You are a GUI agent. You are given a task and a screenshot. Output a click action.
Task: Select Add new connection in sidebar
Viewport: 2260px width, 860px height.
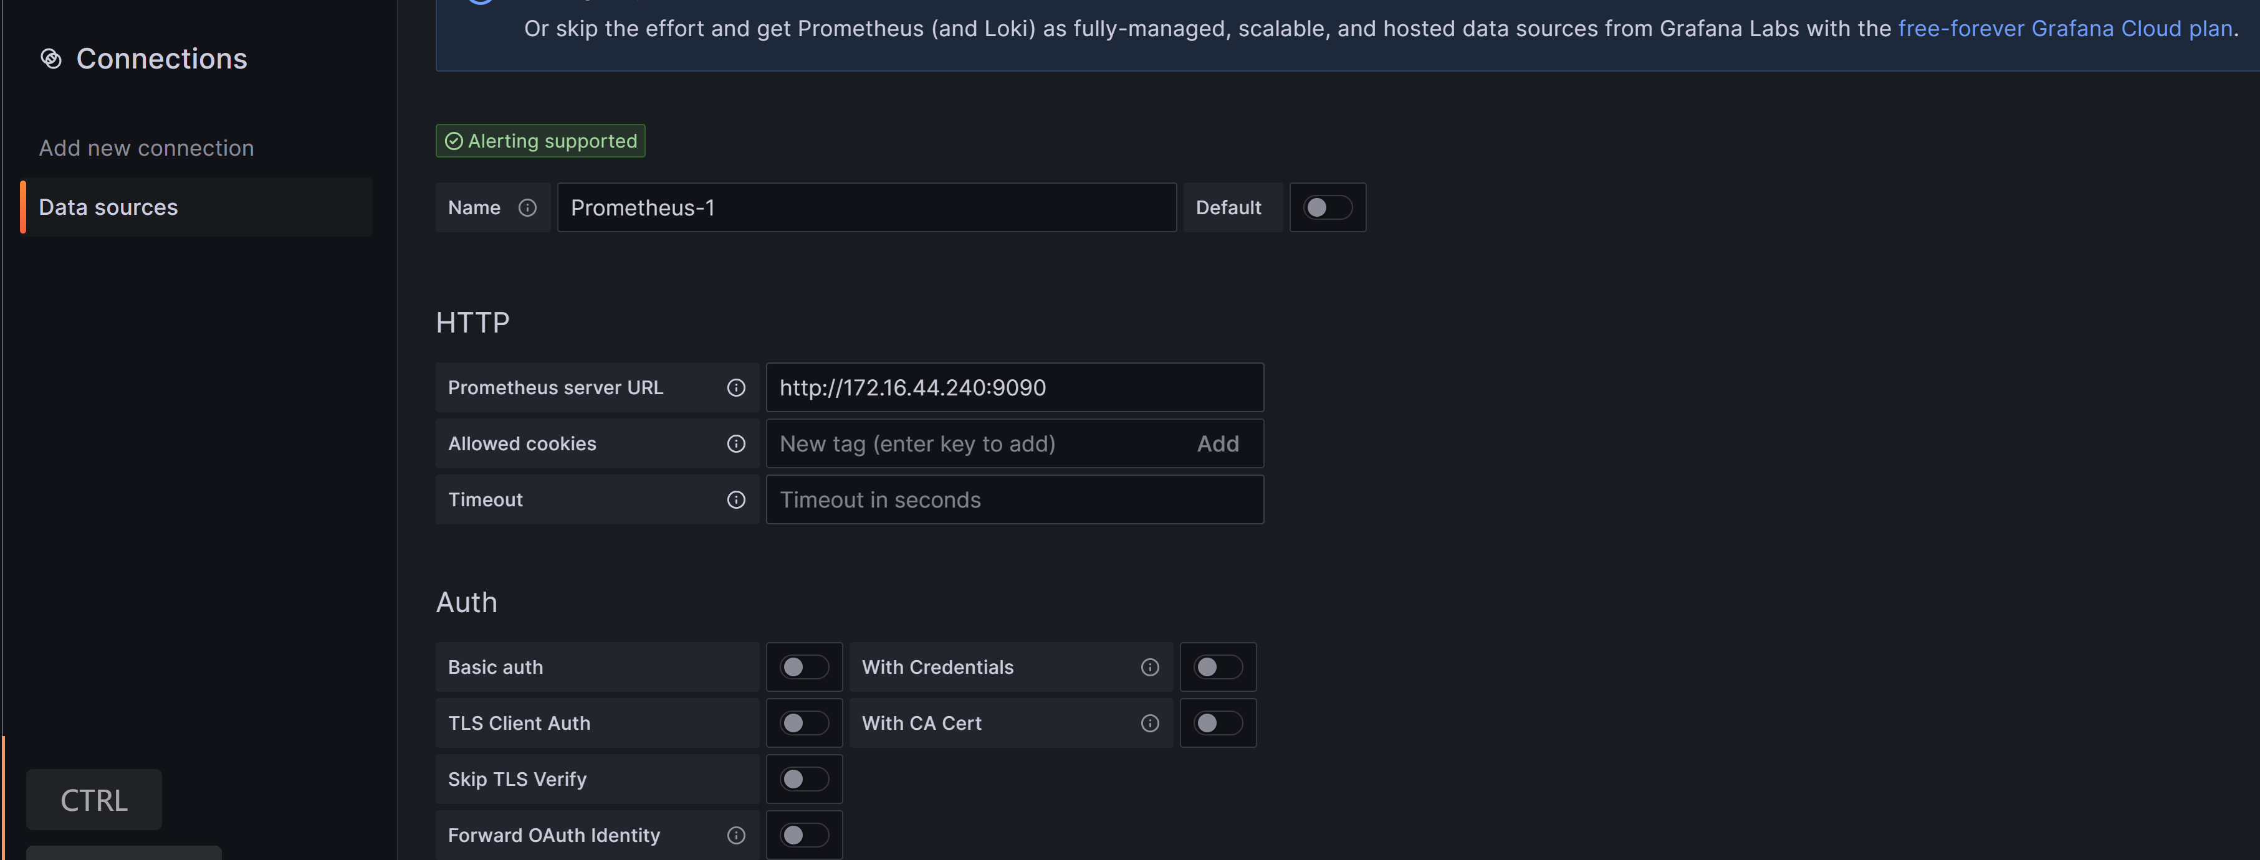pos(146,148)
